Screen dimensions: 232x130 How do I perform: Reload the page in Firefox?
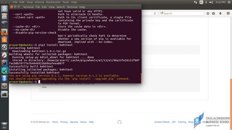pos(155,13)
